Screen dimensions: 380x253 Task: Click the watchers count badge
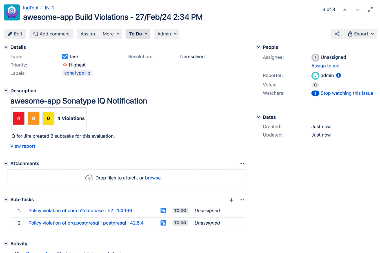click(x=315, y=93)
